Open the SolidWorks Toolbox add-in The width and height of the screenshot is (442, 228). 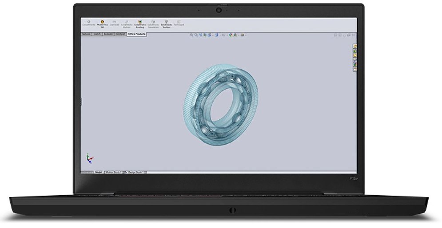point(166,24)
